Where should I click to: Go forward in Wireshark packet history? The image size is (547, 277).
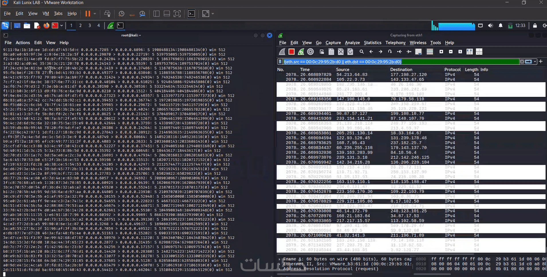pyautogui.click(x=381, y=52)
